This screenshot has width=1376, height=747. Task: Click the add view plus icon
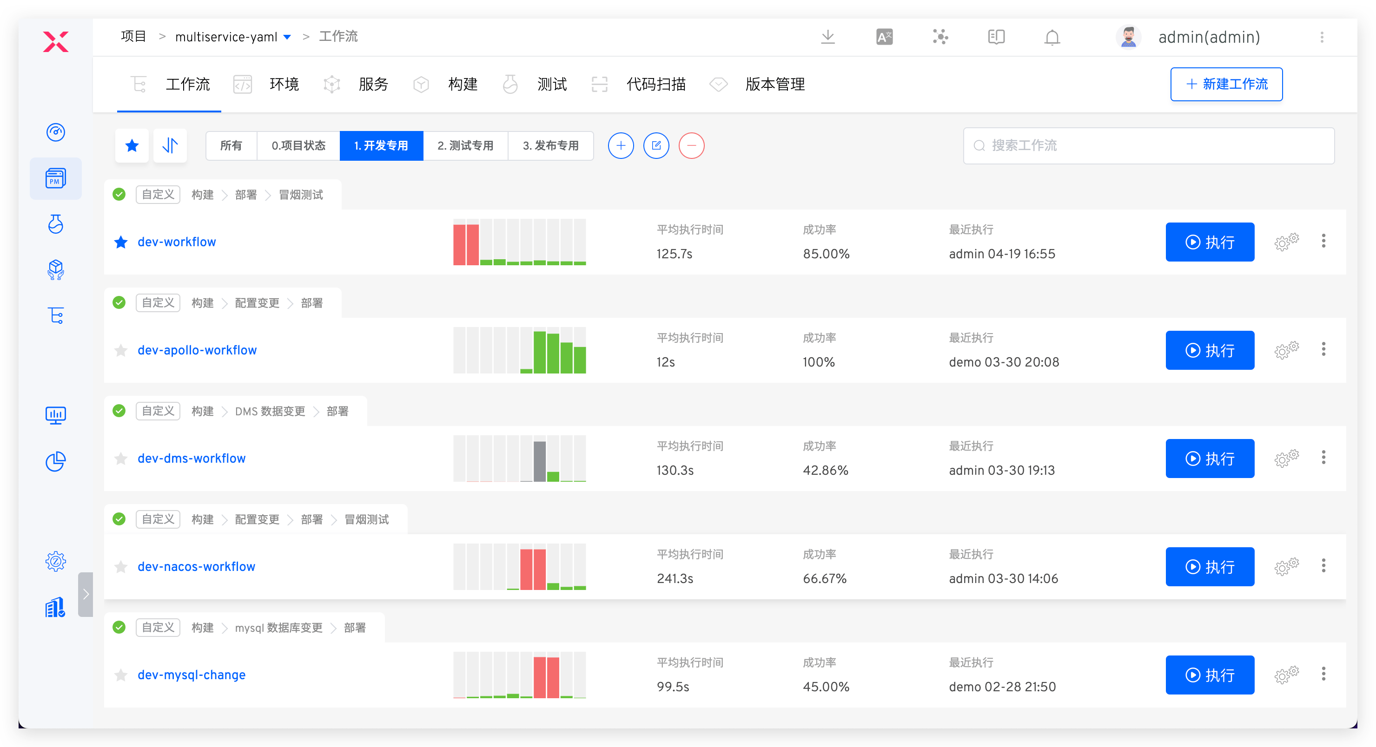tap(621, 145)
